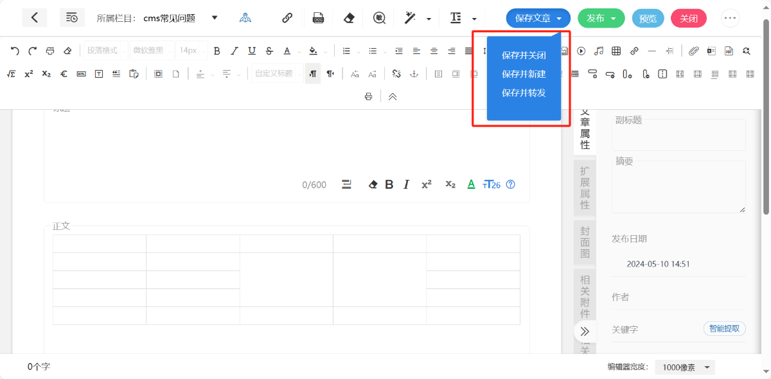Apply superscript from the main toolbar

29,74
